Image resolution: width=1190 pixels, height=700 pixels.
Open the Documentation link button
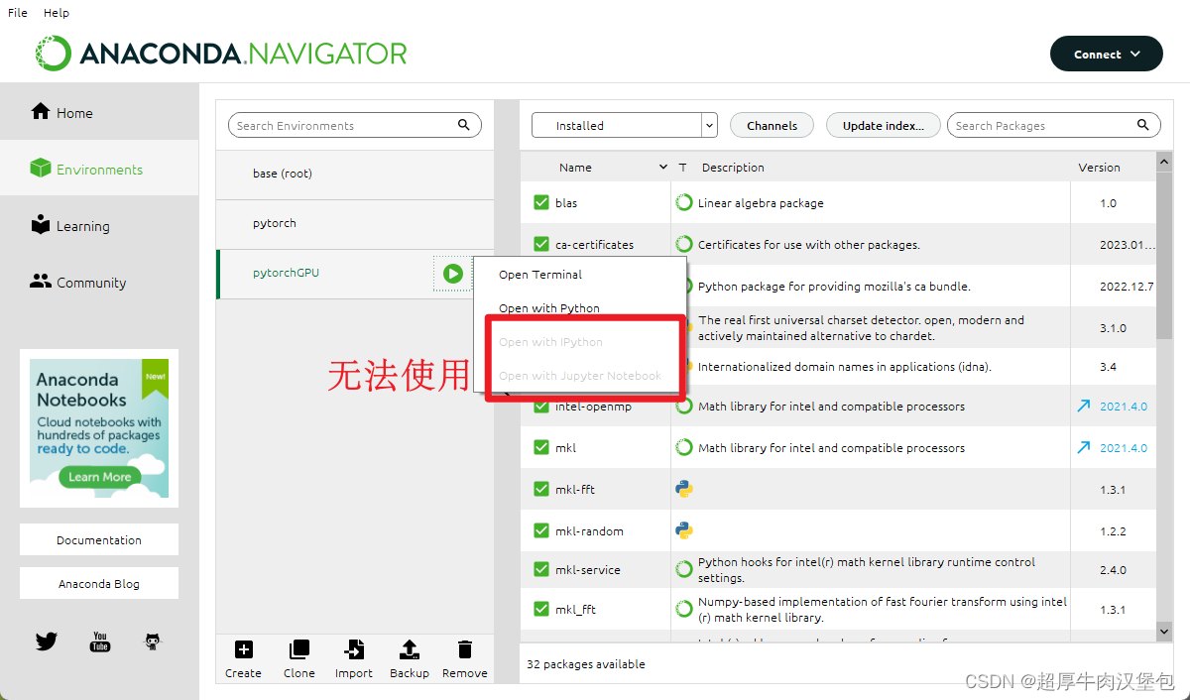99,539
